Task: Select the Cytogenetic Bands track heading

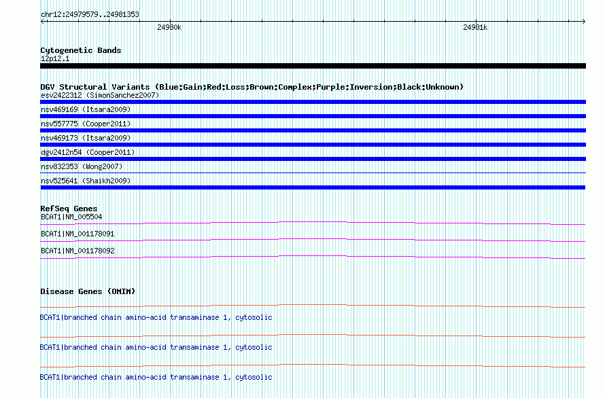Action: (81, 50)
